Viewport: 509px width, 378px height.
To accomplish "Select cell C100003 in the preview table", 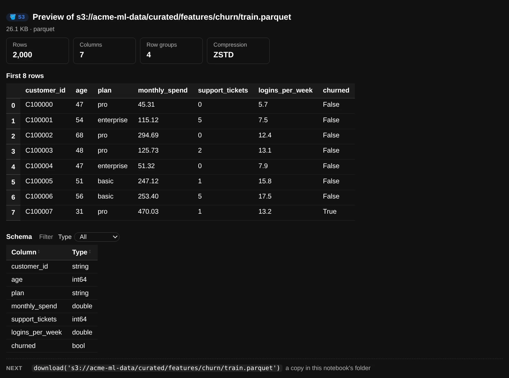I will (x=39, y=151).
